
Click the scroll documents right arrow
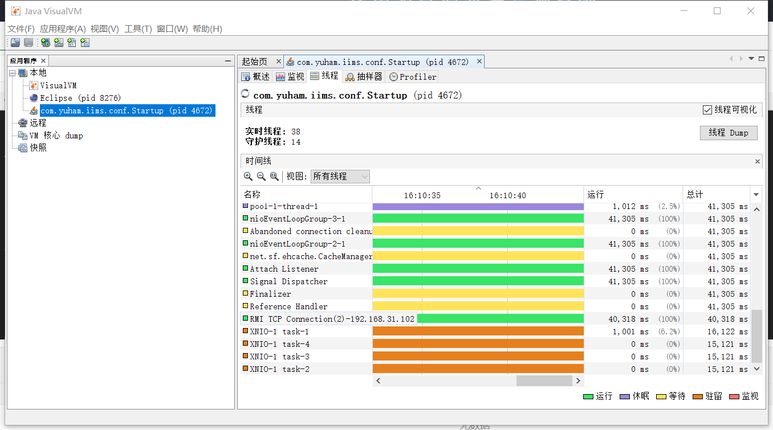(x=741, y=59)
